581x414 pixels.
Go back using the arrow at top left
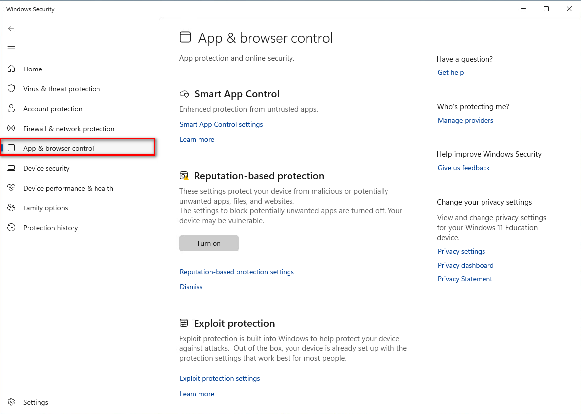pyautogui.click(x=11, y=29)
